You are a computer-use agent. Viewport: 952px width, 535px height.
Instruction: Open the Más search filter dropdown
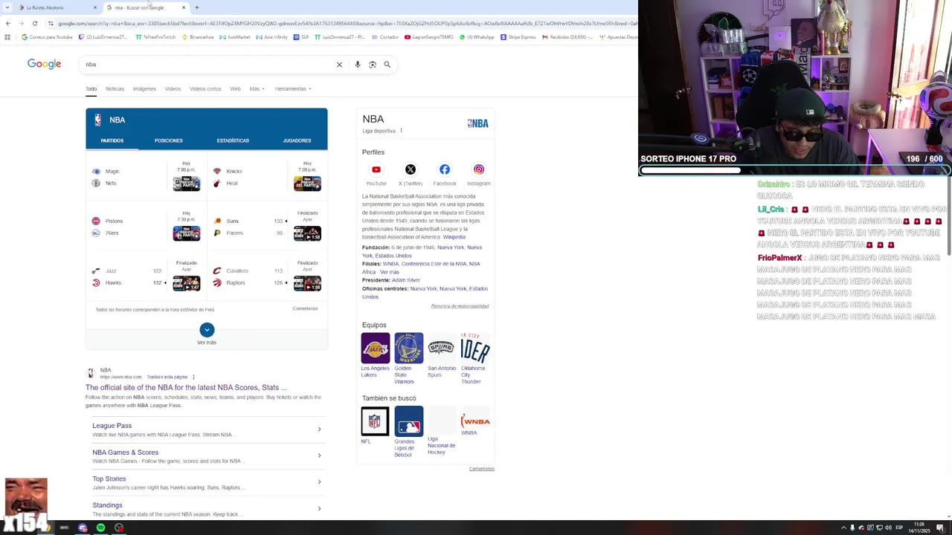[x=257, y=89]
